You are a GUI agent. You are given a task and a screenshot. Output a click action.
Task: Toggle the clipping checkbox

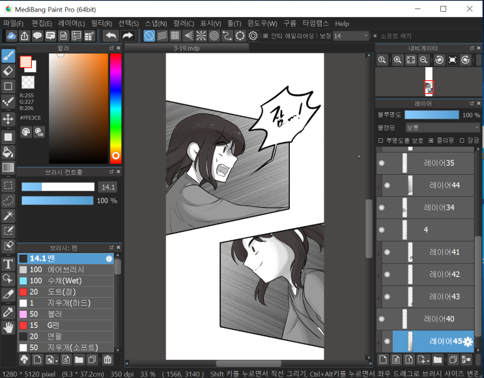click(431, 141)
